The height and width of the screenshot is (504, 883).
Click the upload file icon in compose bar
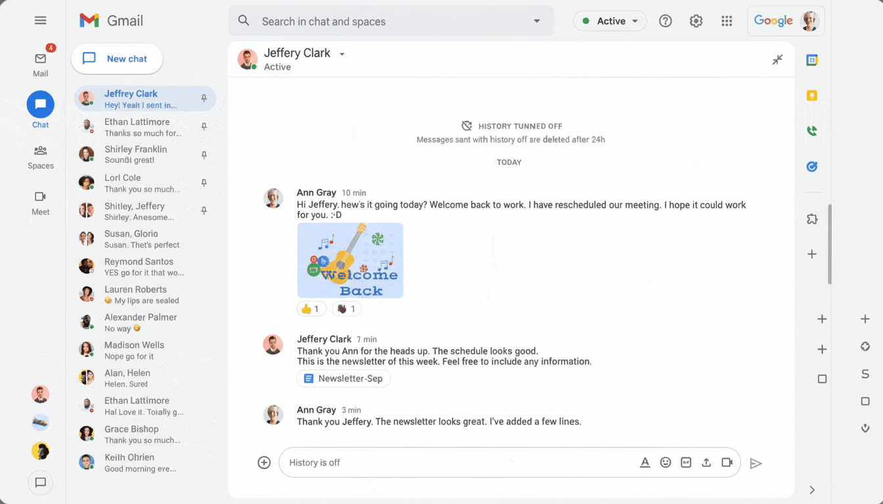point(706,462)
